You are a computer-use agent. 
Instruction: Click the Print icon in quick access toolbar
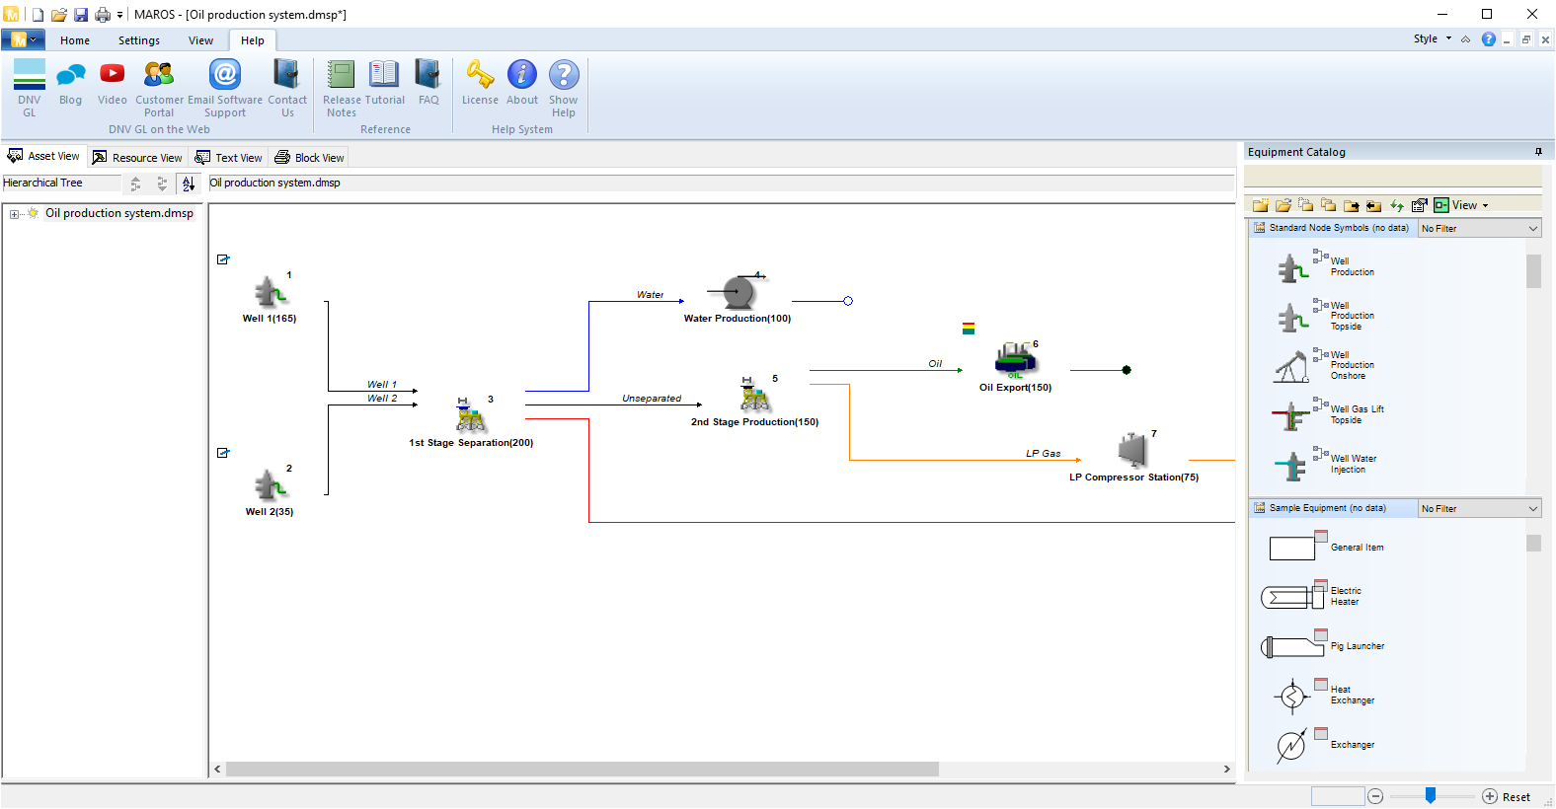[103, 15]
